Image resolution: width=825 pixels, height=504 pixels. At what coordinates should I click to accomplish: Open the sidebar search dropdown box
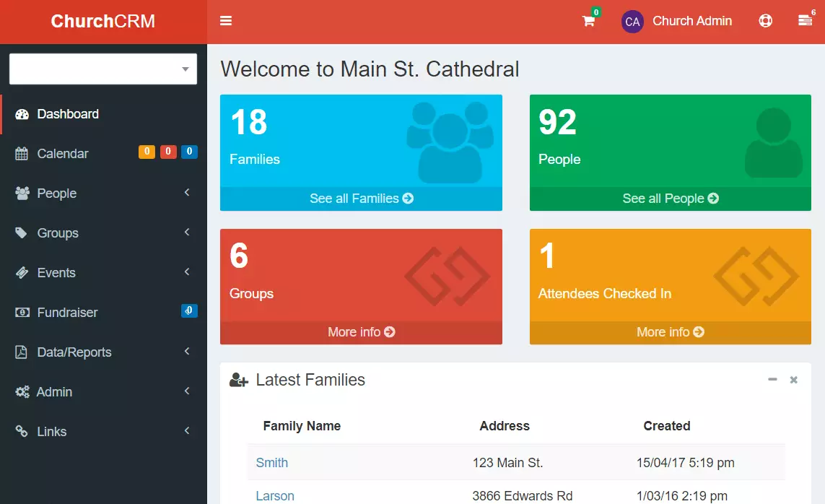(x=103, y=69)
